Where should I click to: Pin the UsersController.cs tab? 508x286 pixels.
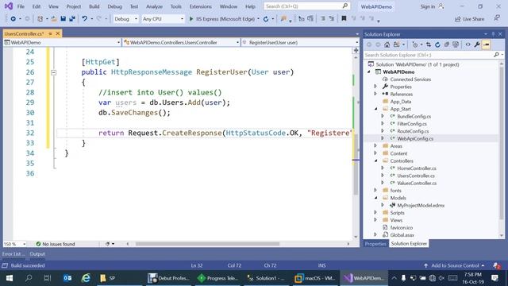(x=50, y=33)
